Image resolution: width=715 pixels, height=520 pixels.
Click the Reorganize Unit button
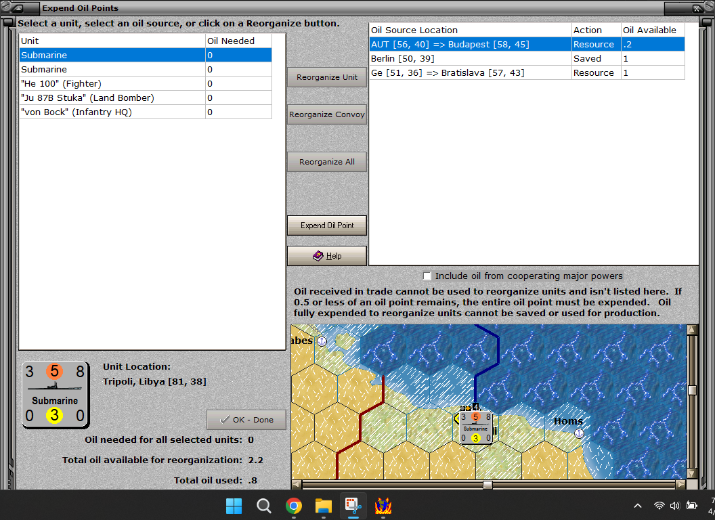click(327, 77)
